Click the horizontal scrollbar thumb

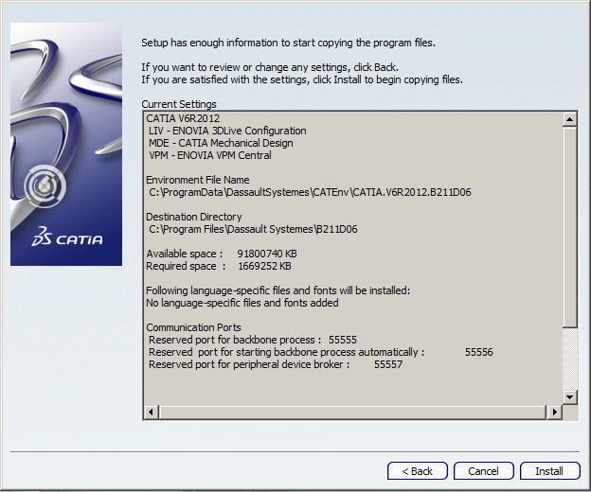click(352, 412)
